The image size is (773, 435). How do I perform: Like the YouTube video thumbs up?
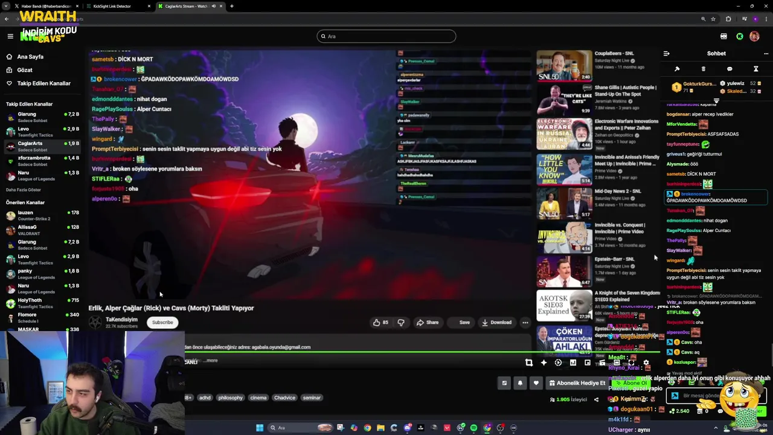tap(380, 323)
